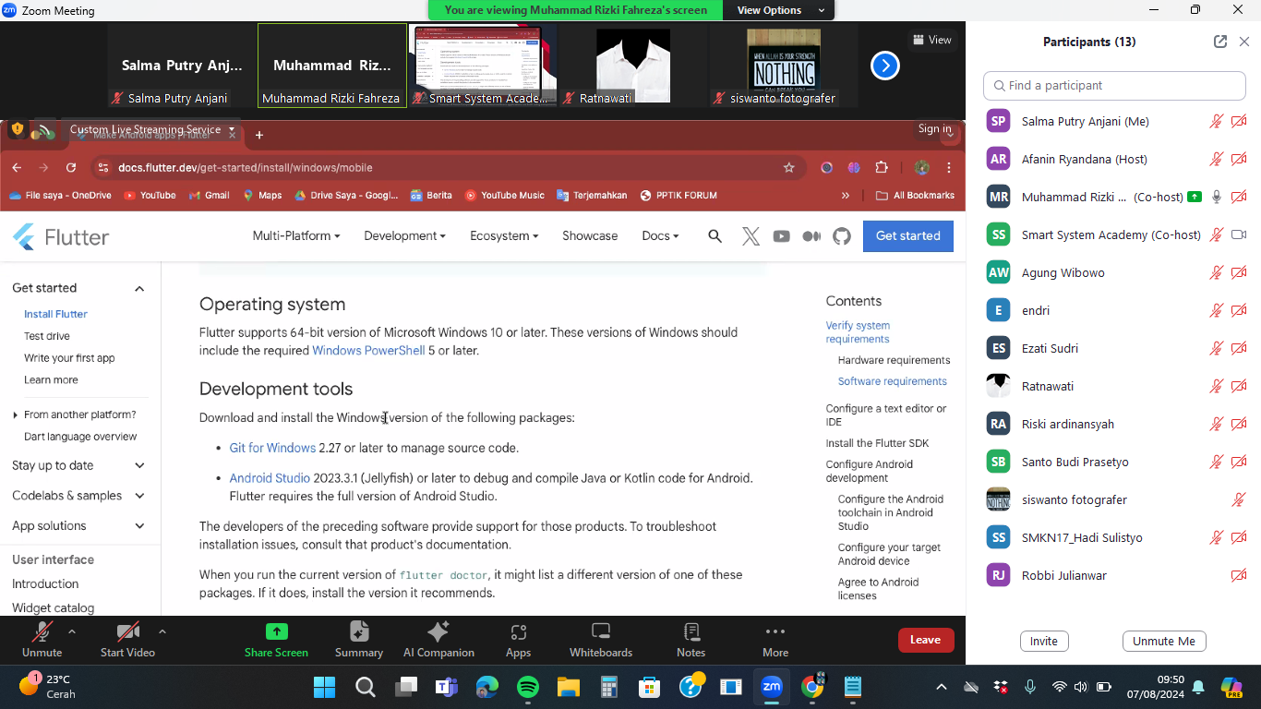Select participant Agung Wibowo
The height and width of the screenshot is (709, 1261).
click(1114, 272)
